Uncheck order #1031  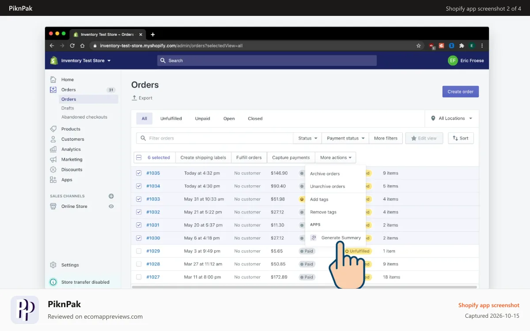click(x=139, y=225)
